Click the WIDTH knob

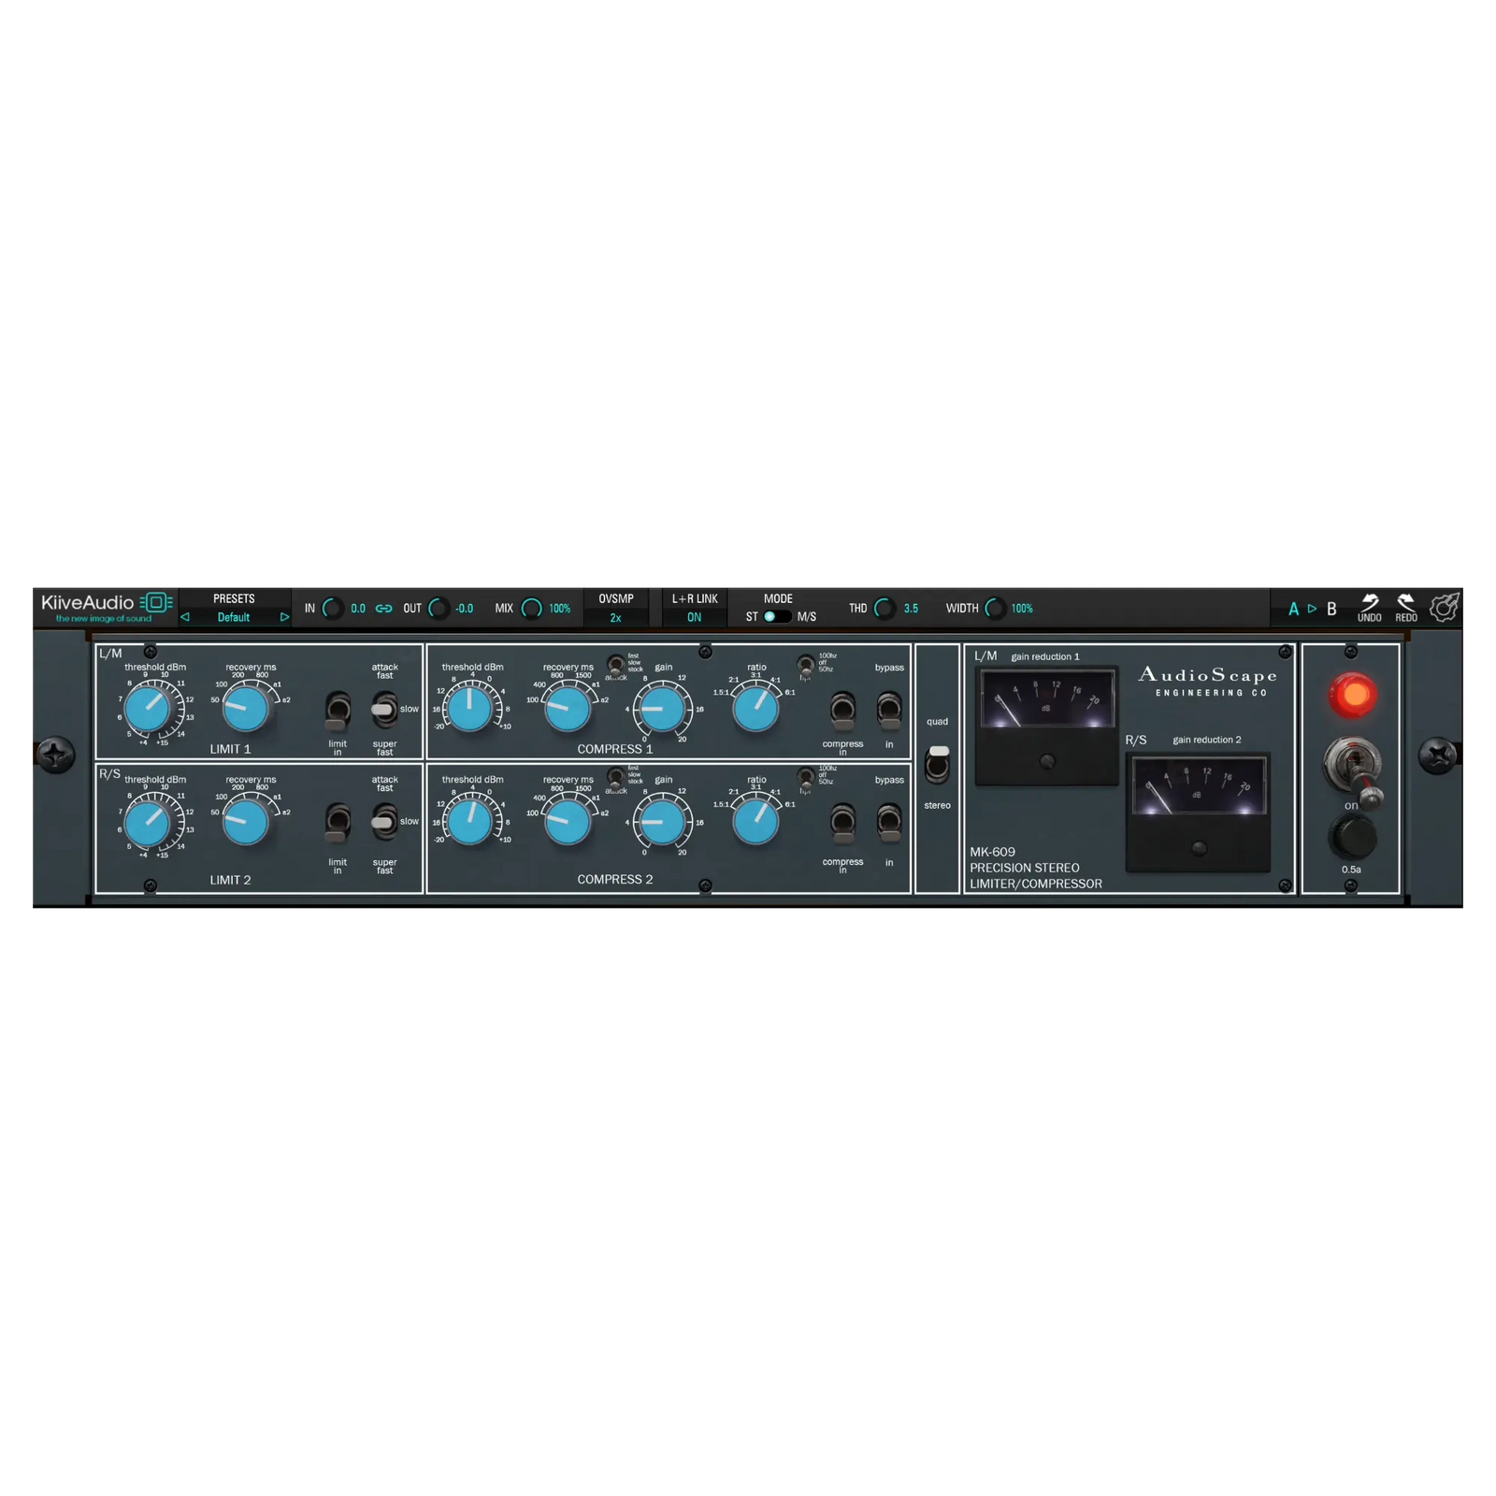pos(996,609)
